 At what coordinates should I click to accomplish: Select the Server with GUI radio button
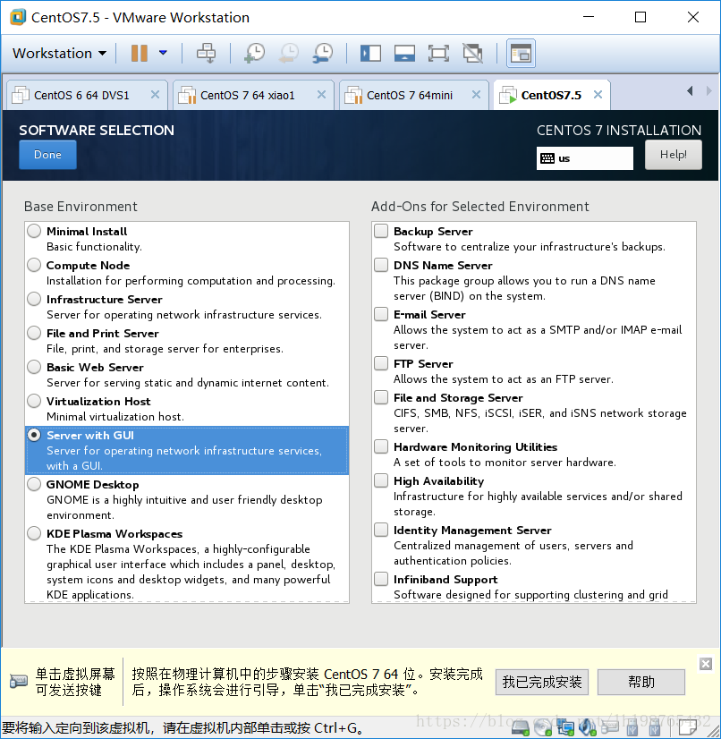point(34,435)
